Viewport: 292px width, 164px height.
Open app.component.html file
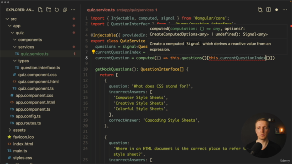tap(36, 102)
